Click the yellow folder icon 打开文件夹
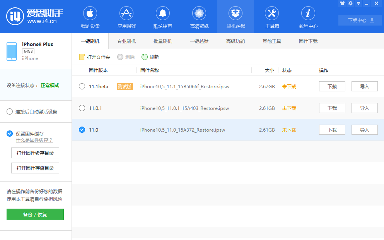Viewport: 384px width, 240px height. click(82, 57)
